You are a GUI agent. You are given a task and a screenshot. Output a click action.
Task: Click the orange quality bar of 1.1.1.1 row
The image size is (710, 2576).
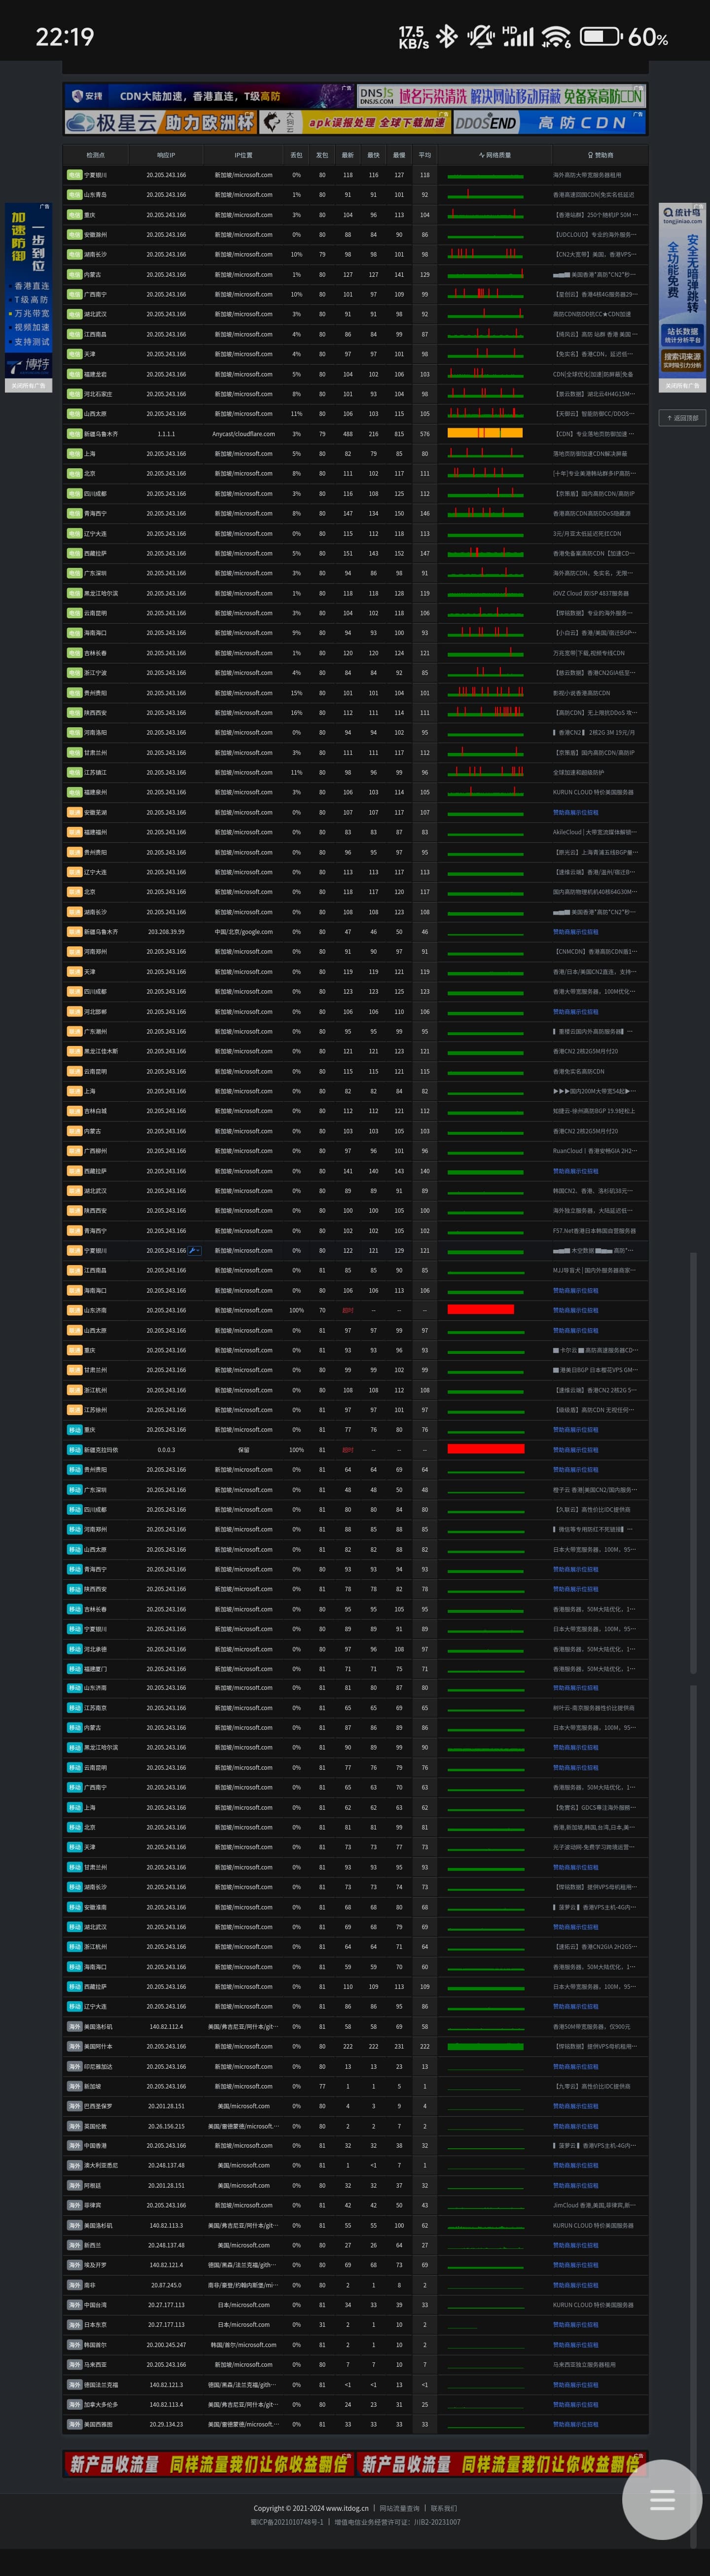click(485, 433)
